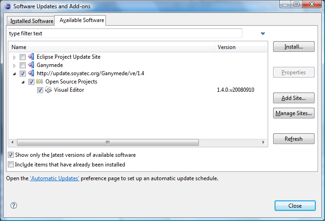
Task: Switch to the Installed Software tab
Action: click(31, 21)
